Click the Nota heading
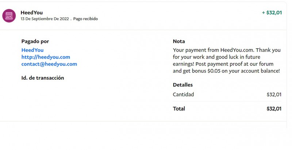Screen dimensions: 292x150 179,42
